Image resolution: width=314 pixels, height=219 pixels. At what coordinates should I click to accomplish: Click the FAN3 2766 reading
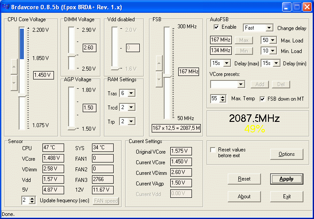[103, 179]
